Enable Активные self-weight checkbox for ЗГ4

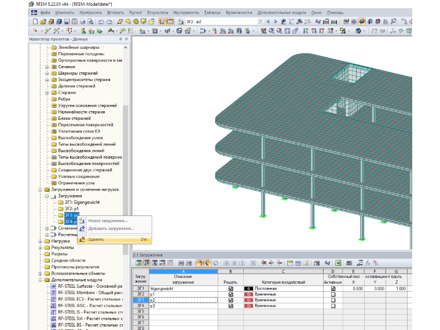pyautogui.click(x=333, y=306)
